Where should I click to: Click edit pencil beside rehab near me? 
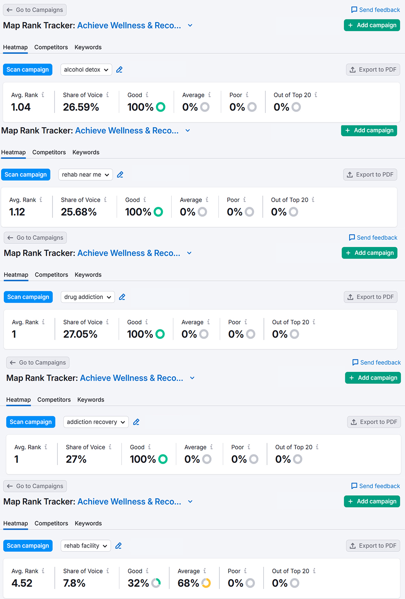click(120, 175)
